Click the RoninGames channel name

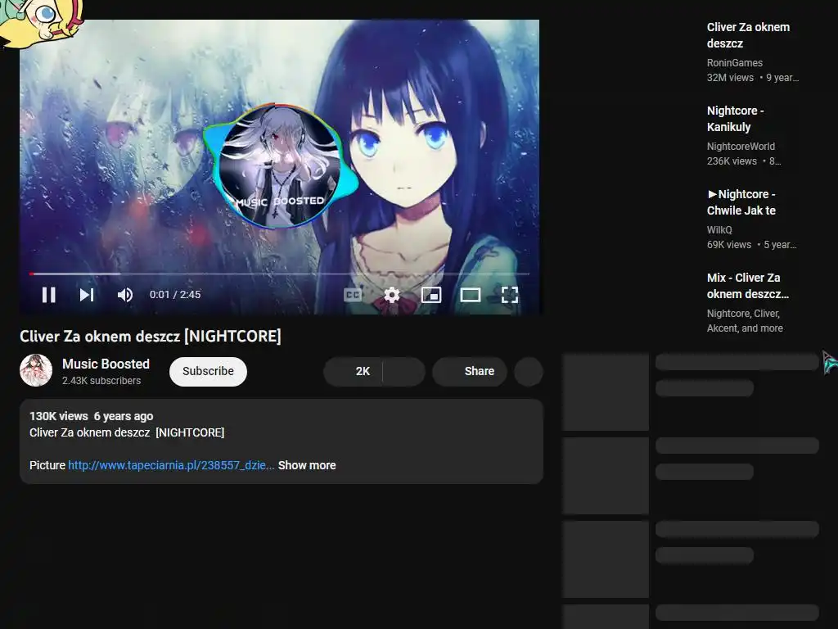pos(735,63)
